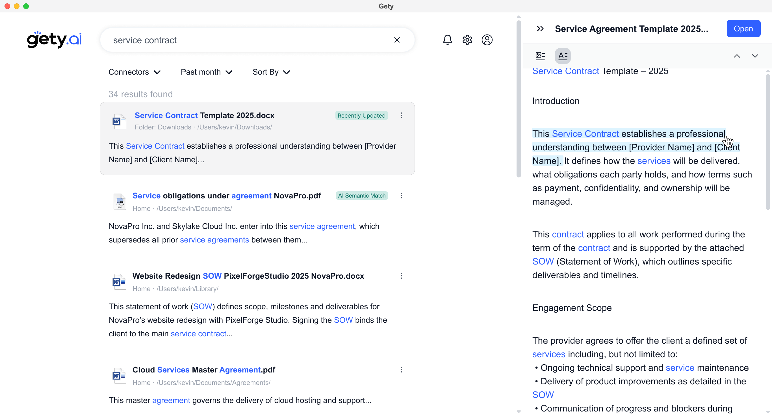Open more options for NovaPro.pdf result
Image resolution: width=772 pixels, height=416 pixels.
click(401, 196)
